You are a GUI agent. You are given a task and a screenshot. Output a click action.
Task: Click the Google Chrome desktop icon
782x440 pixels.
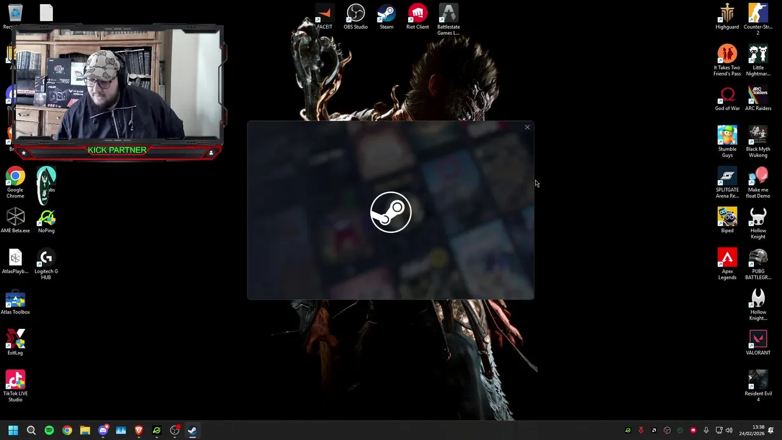15,183
